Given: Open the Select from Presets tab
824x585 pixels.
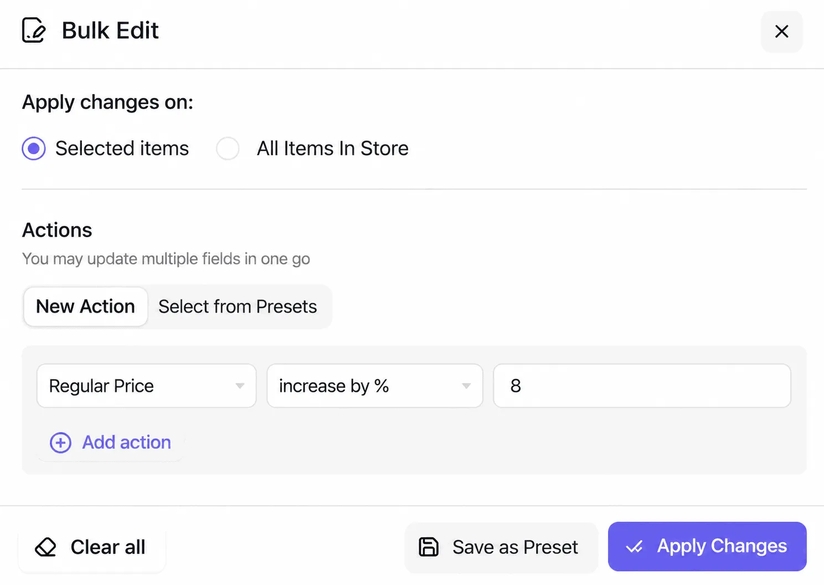Looking at the screenshot, I should click(x=238, y=307).
